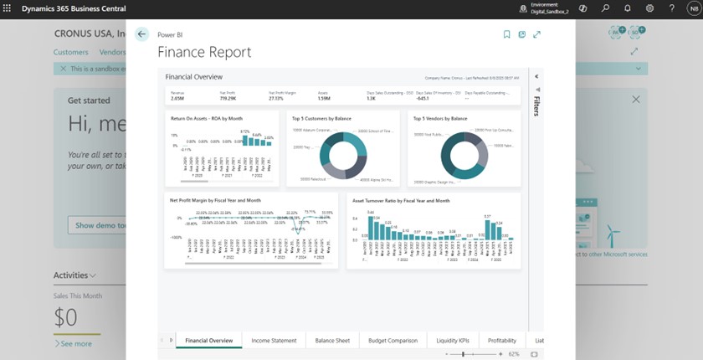Click the Asset Turnover Ratio chart title
The height and width of the screenshot is (360, 703).
click(401, 201)
